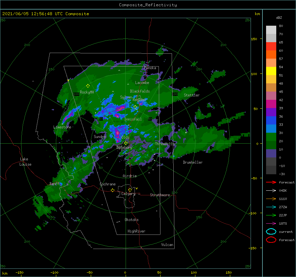
Task: Click the Blackfalds city label
Action: click(x=140, y=91)
